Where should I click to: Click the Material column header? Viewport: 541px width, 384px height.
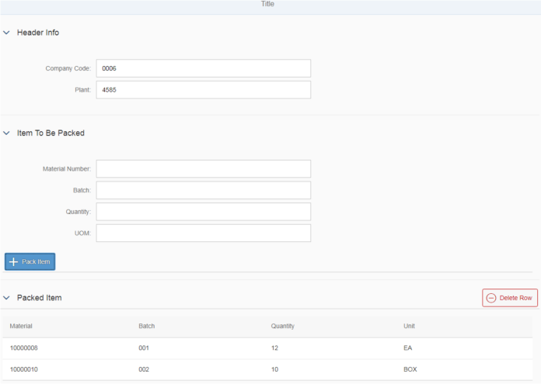tap(21, 326)
